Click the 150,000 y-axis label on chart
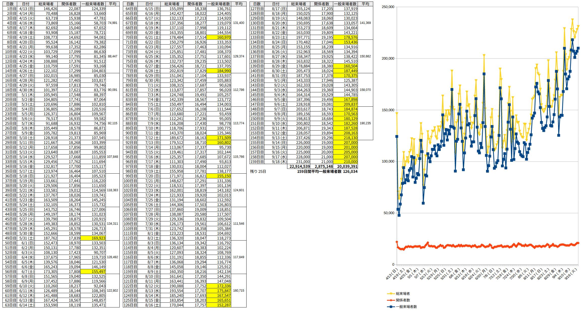The image size is (583, 313). pos(388,110)
